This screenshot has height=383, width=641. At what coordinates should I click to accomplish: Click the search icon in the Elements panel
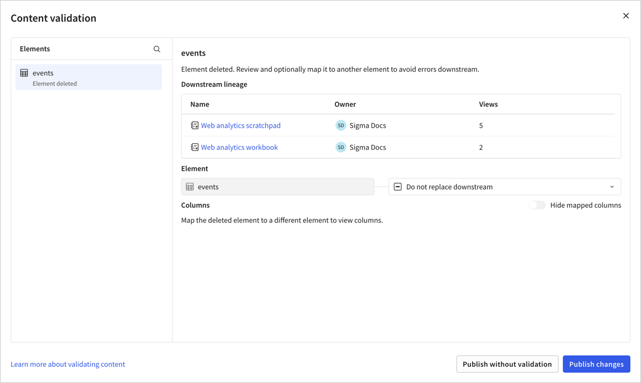(x=157, y=48)
